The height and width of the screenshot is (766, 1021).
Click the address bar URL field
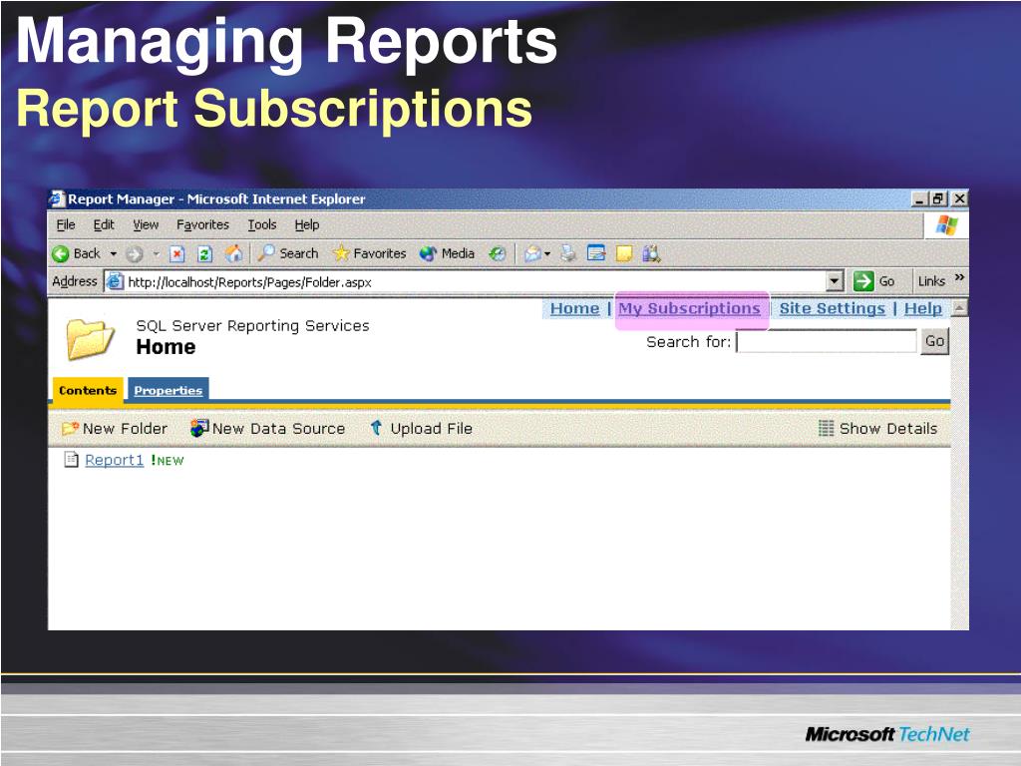coord(476,281)
